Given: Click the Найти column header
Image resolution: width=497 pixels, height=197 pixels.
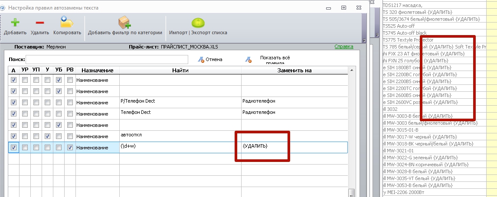Looking at the screenshot, I should [180, 70].
